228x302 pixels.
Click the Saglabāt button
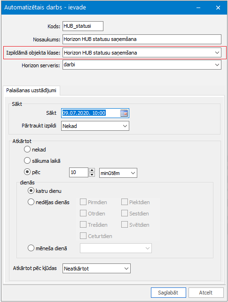pyautogui.click(x=168, y=293)
